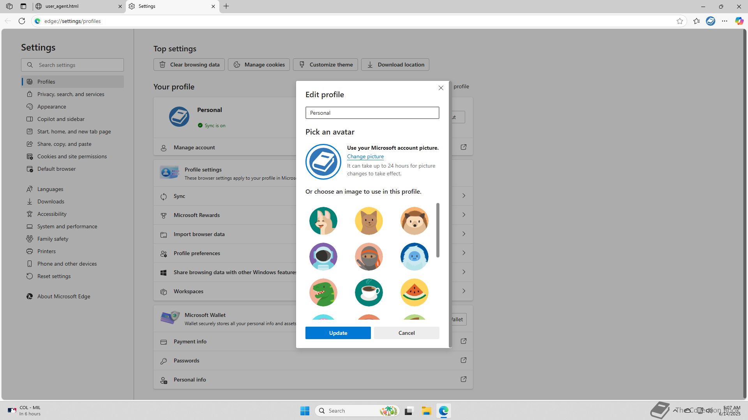The image size is (748, 420).
Task: Choose the watermelon avatar image
Action: (414, 292)
